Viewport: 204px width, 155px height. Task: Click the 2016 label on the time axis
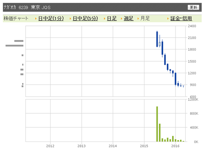175,146
